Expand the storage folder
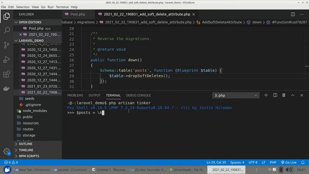The height and width of the screenshot is (174, 309). coord(29,135)
